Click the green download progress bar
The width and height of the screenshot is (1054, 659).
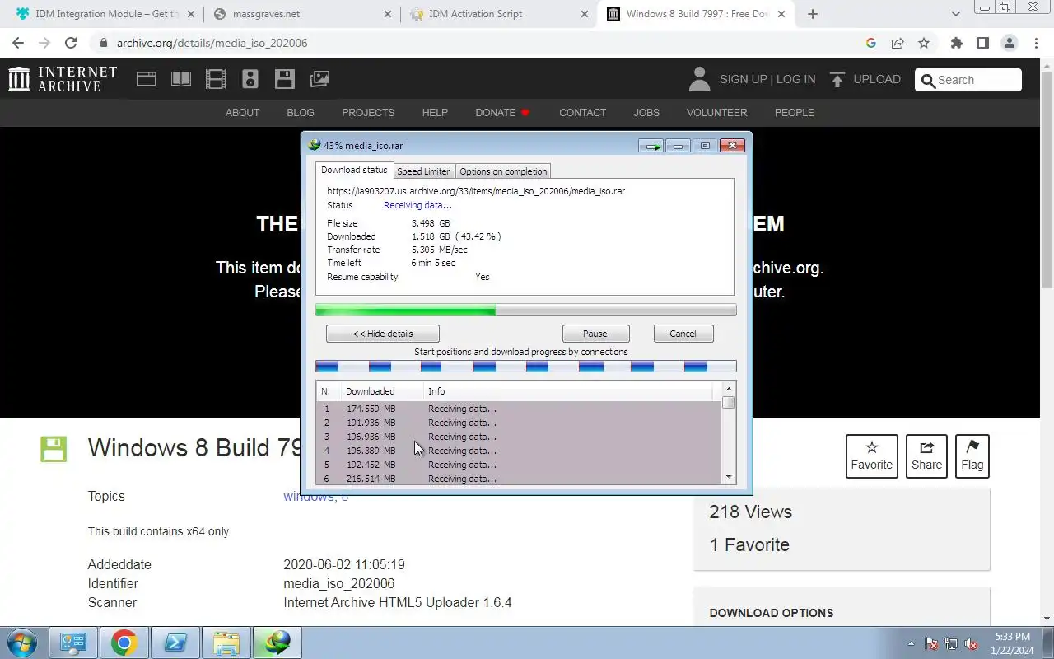pos(525,311)
